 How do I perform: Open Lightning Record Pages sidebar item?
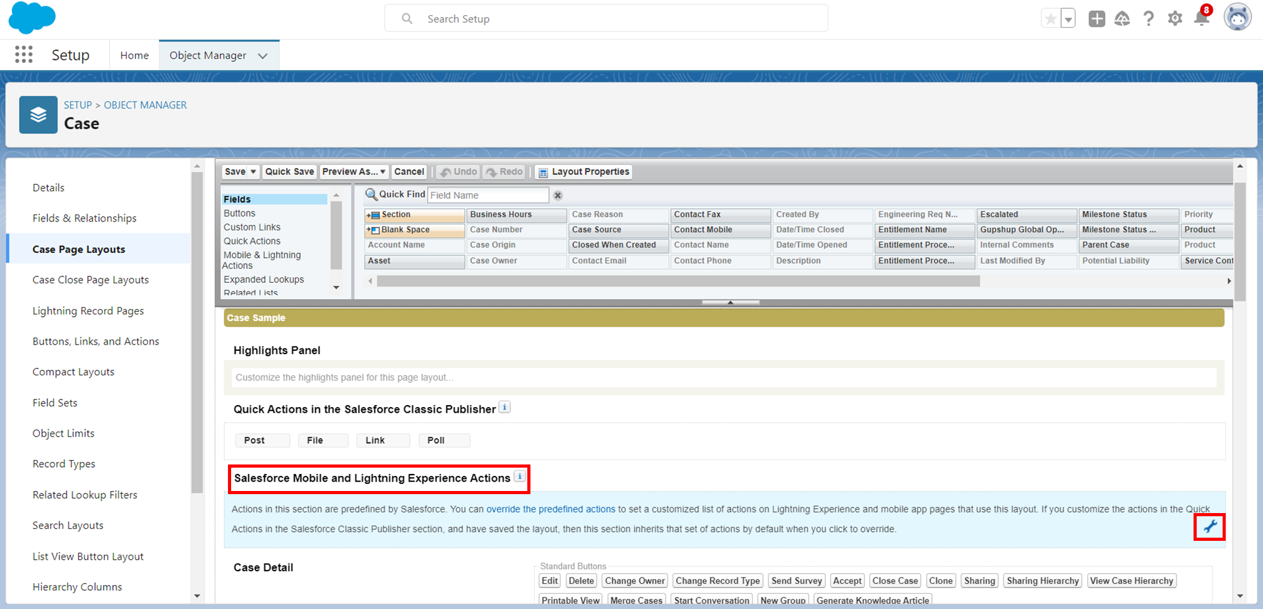click(88, 310)
